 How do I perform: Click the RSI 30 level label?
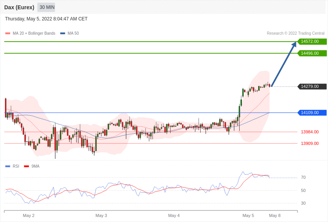(303, 203)
